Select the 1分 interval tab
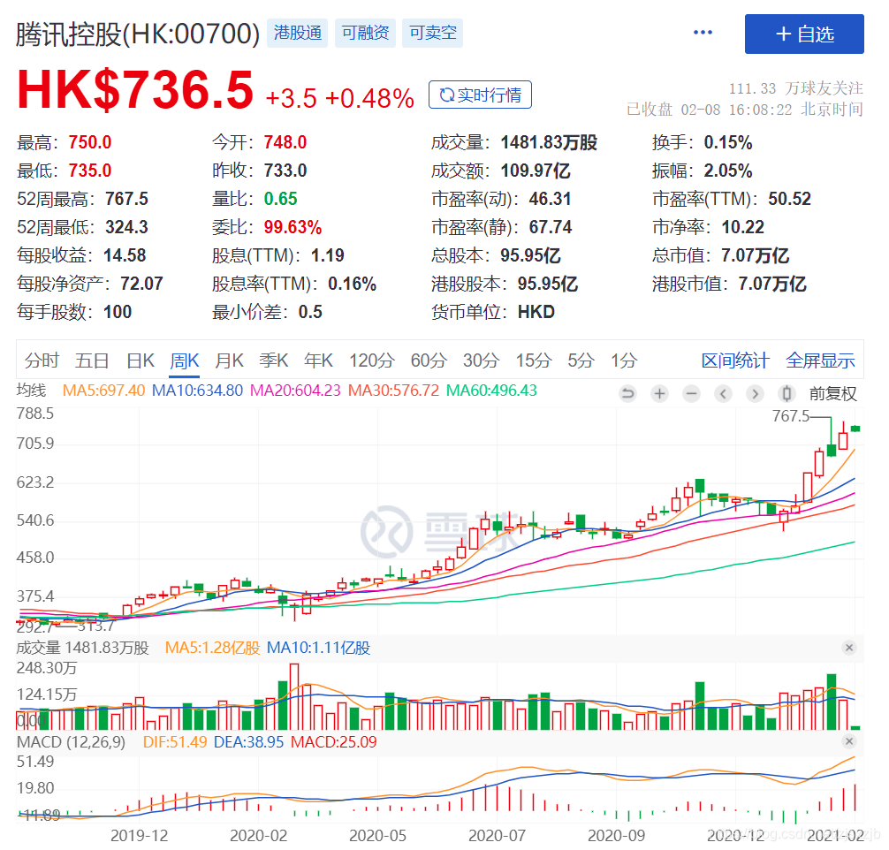This screenshot has width=889, height=850. 624,360
